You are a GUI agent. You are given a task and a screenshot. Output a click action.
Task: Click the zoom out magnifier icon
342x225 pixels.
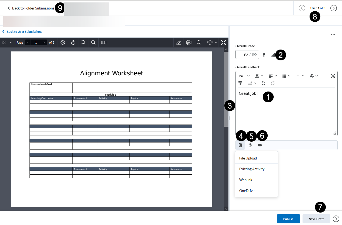(83, 43)
